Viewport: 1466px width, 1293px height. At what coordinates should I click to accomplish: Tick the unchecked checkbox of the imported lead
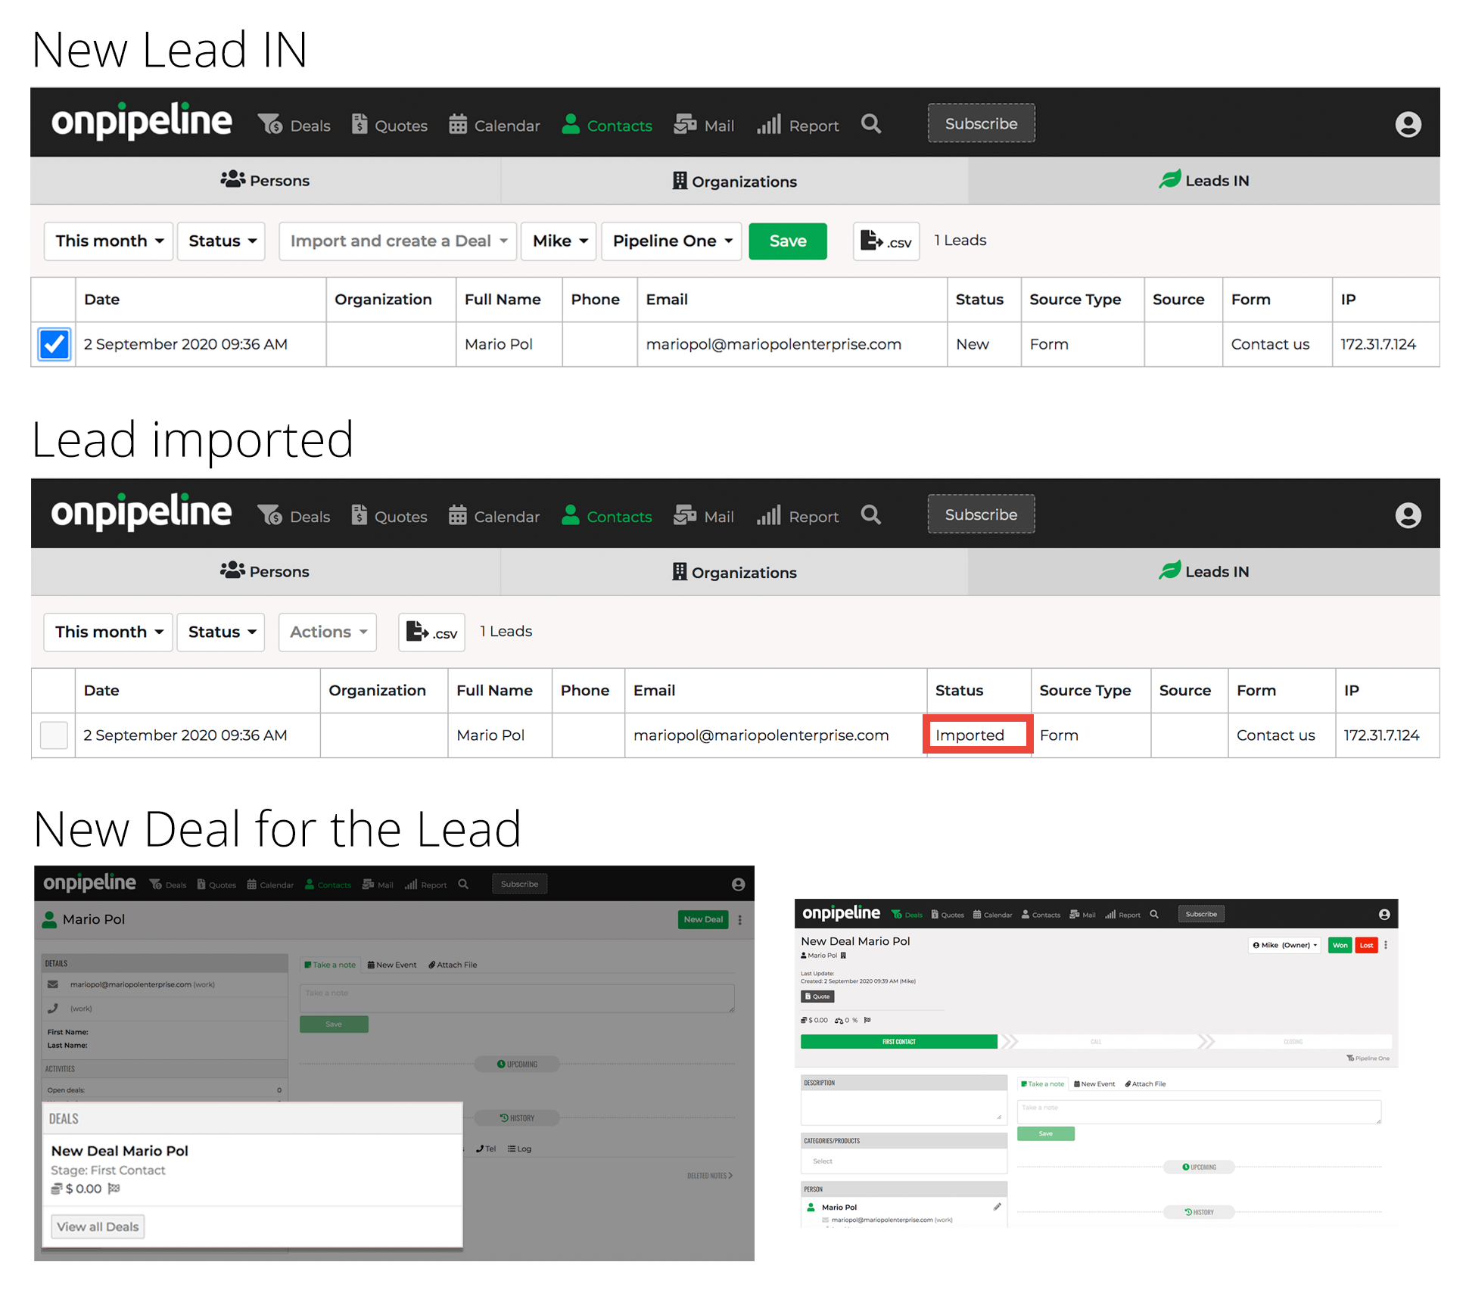[54, 735]
